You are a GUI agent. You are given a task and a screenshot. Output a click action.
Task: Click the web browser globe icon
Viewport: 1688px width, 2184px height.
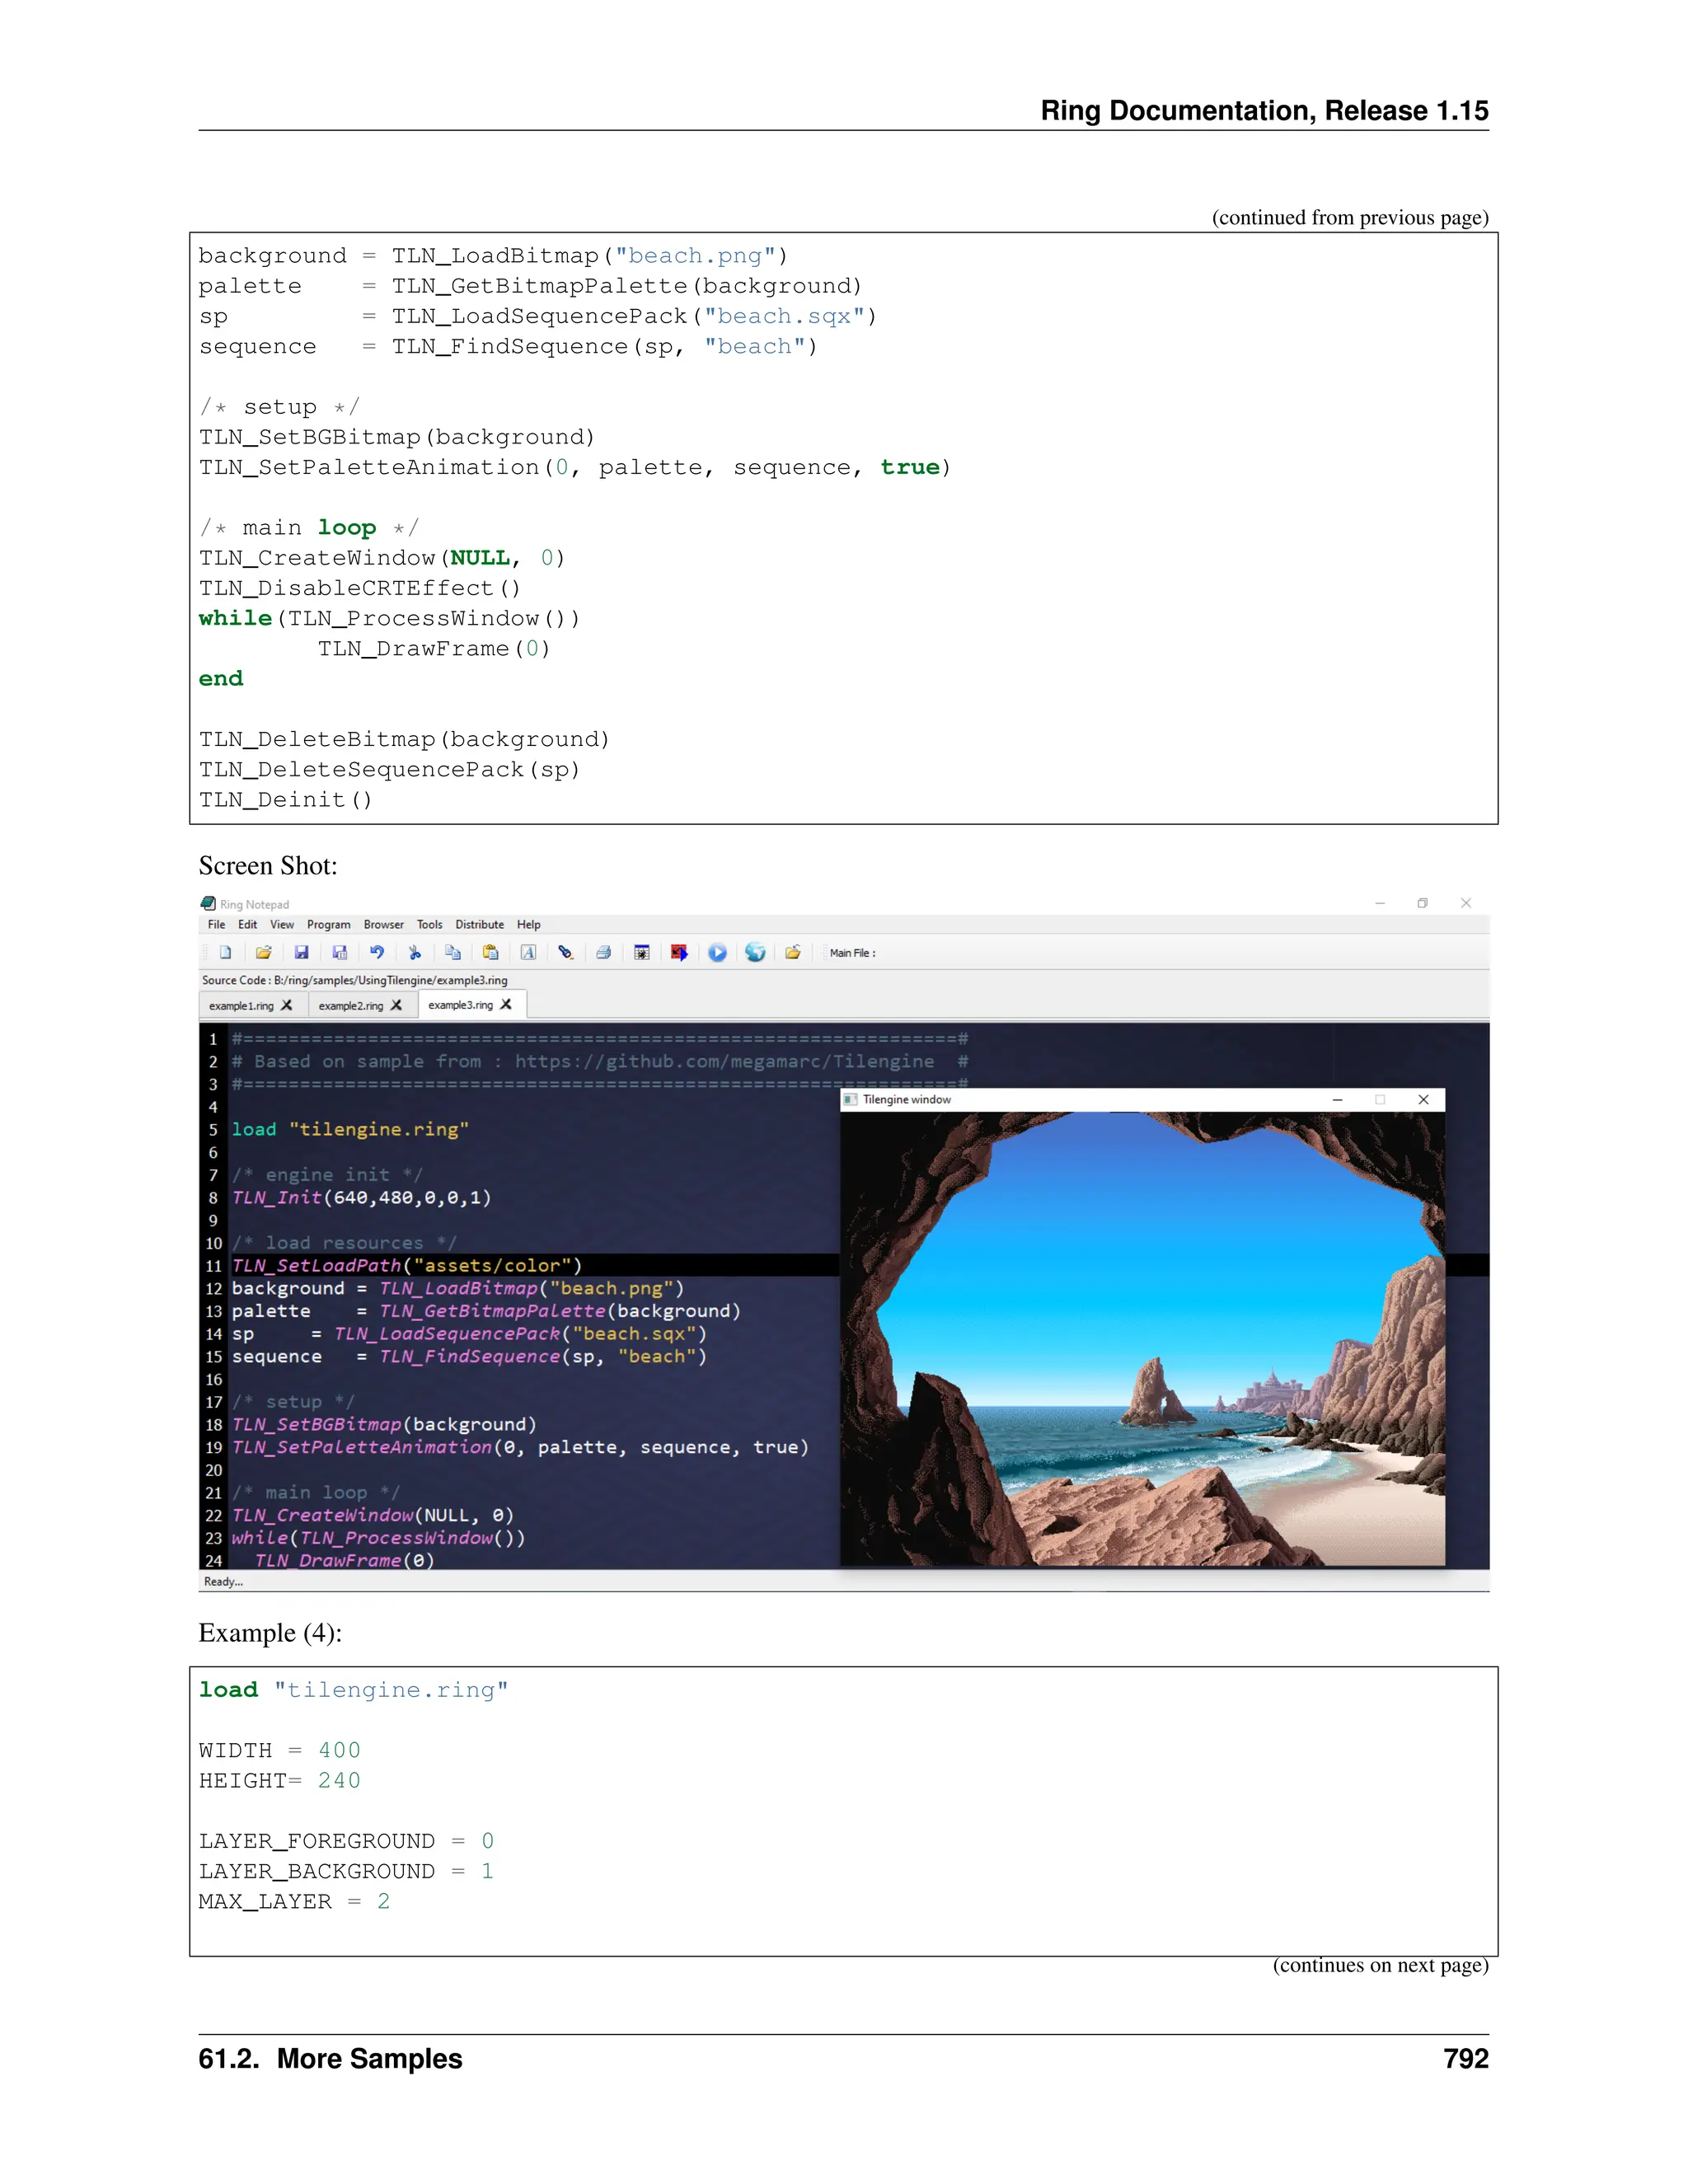(755, 953)
